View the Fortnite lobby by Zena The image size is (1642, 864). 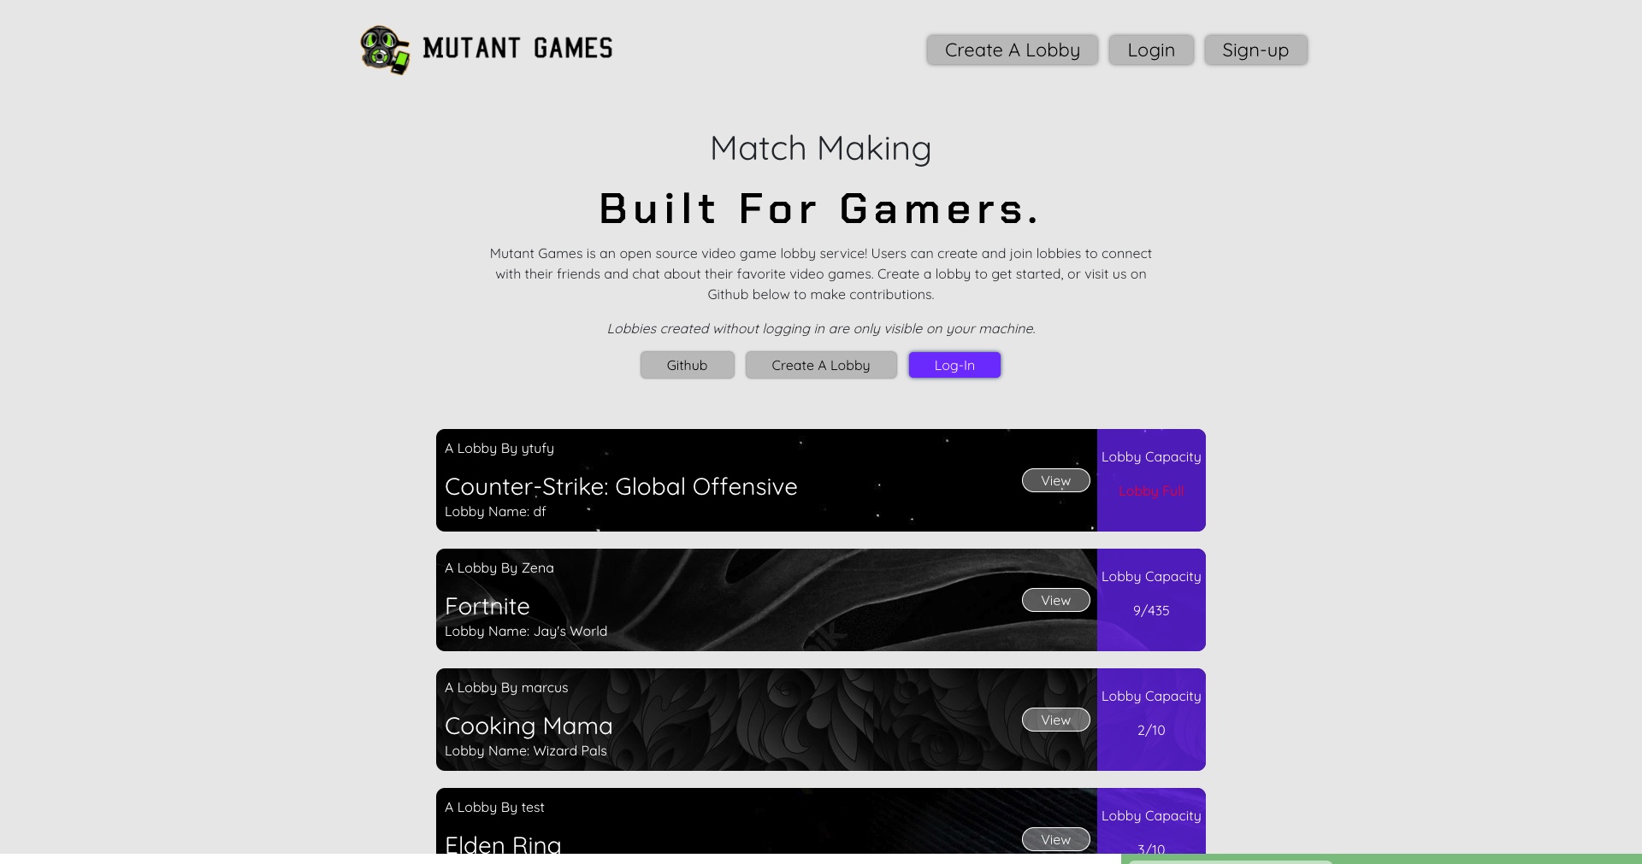[x=1055, y=601]
